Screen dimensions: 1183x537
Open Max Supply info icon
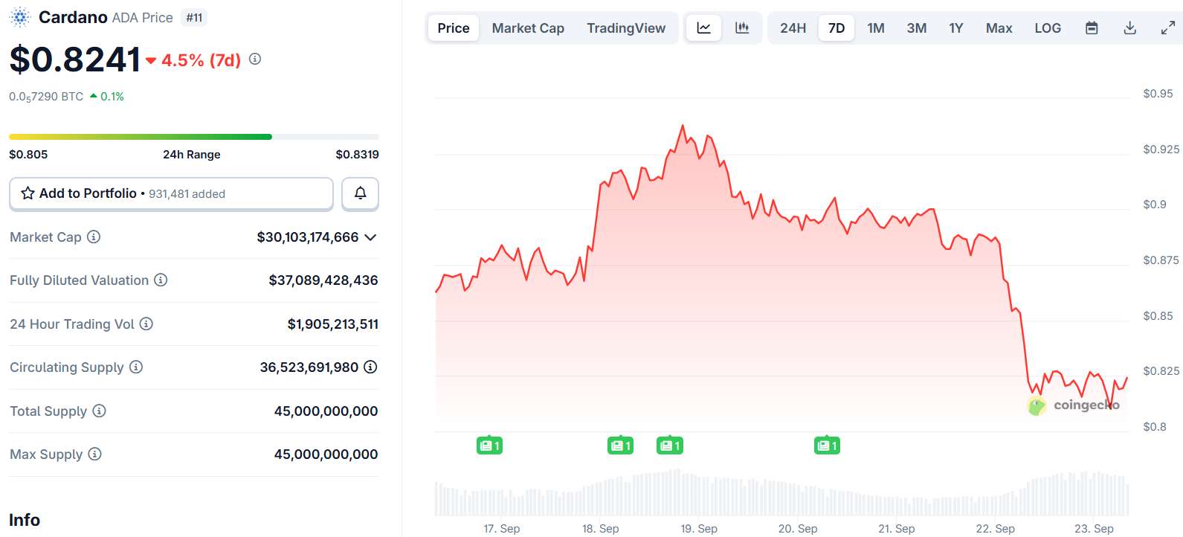coord(94,454)
